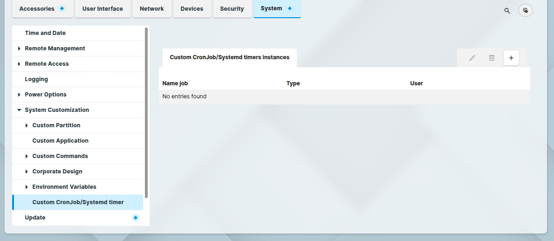Open Custom Application settings page

pyautogui.click(x=60, y=141)
